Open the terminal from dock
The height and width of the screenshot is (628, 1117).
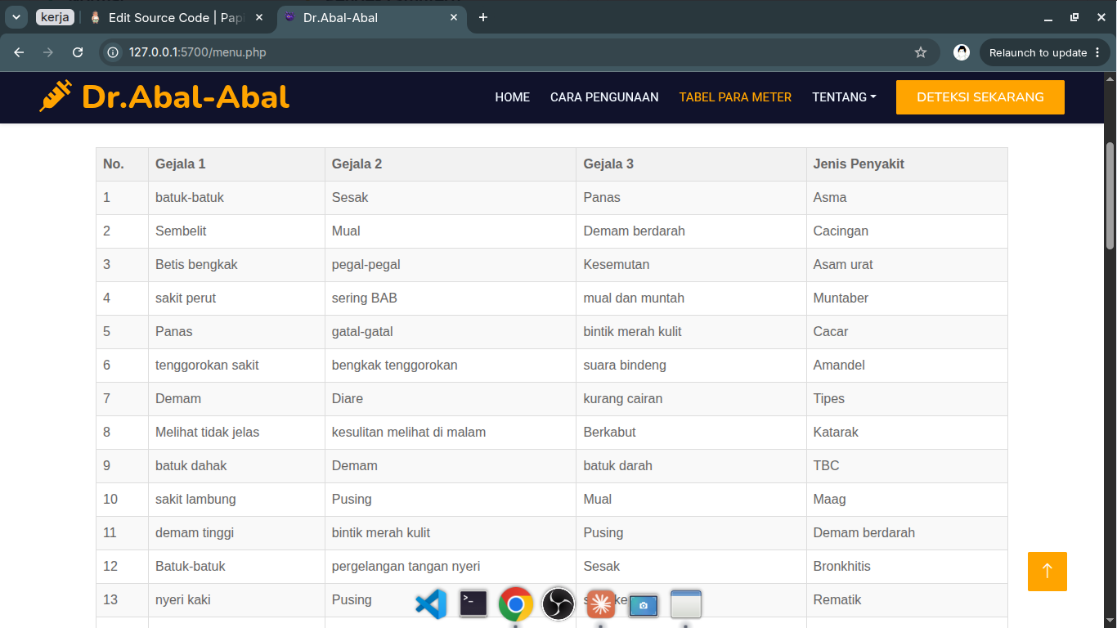[473, 603]
